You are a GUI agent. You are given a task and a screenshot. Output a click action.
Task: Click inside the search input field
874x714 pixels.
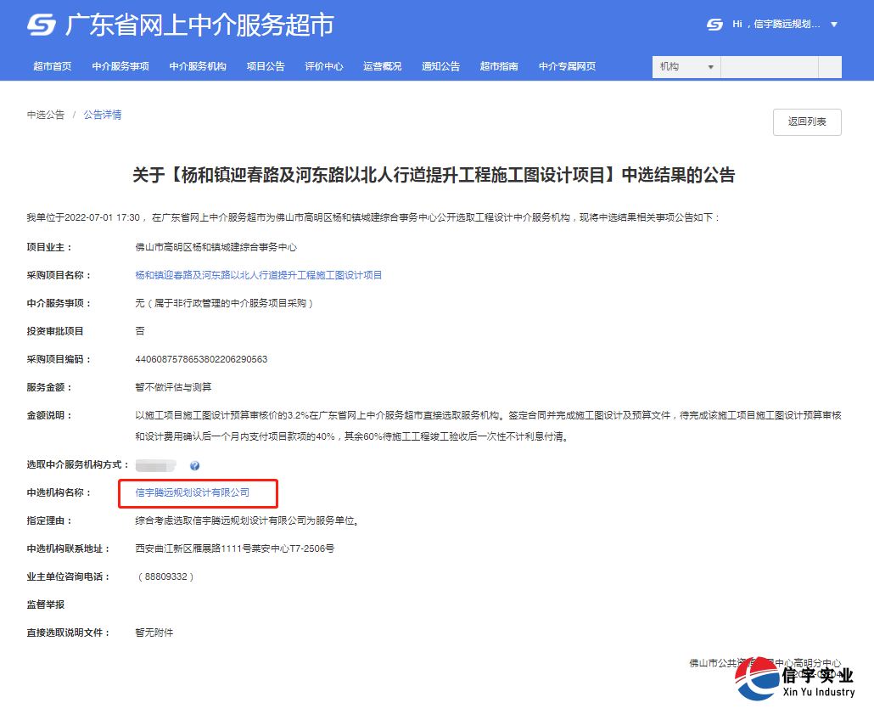pyautogui.click(x=769, y=66)
